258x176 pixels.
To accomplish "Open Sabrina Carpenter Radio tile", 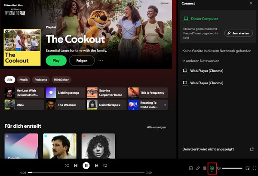I will click(x=107, y=93).
